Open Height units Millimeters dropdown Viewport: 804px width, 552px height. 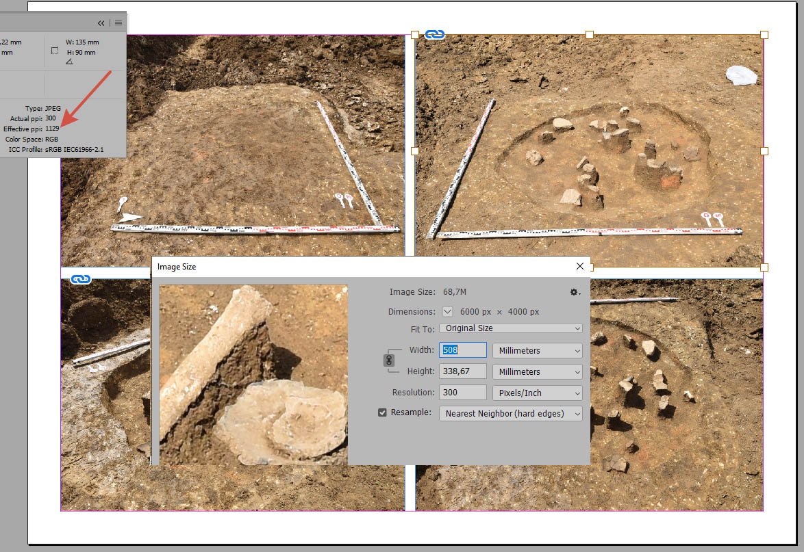[538, 371]
